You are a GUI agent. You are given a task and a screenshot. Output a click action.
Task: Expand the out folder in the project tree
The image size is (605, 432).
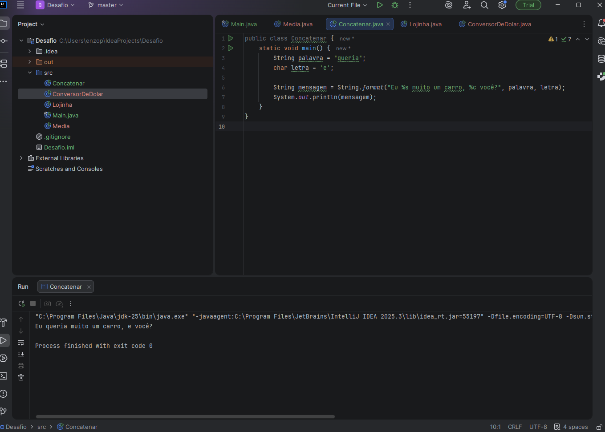click(30, 62)
